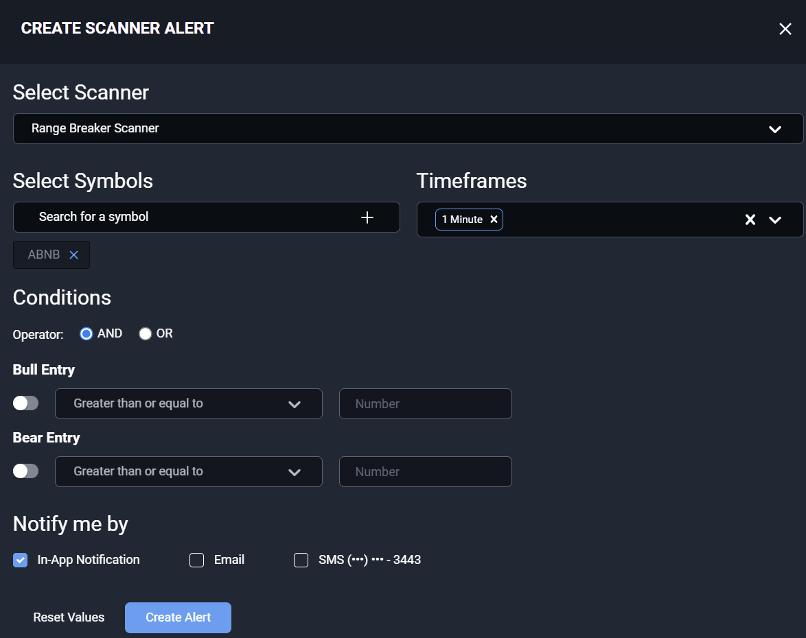Screen dimensions: 806x638
Task: Click the Reset Values button
Action: (69, 617)
